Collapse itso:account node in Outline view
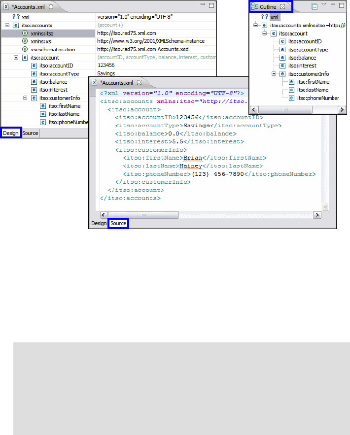 (265, 33)
